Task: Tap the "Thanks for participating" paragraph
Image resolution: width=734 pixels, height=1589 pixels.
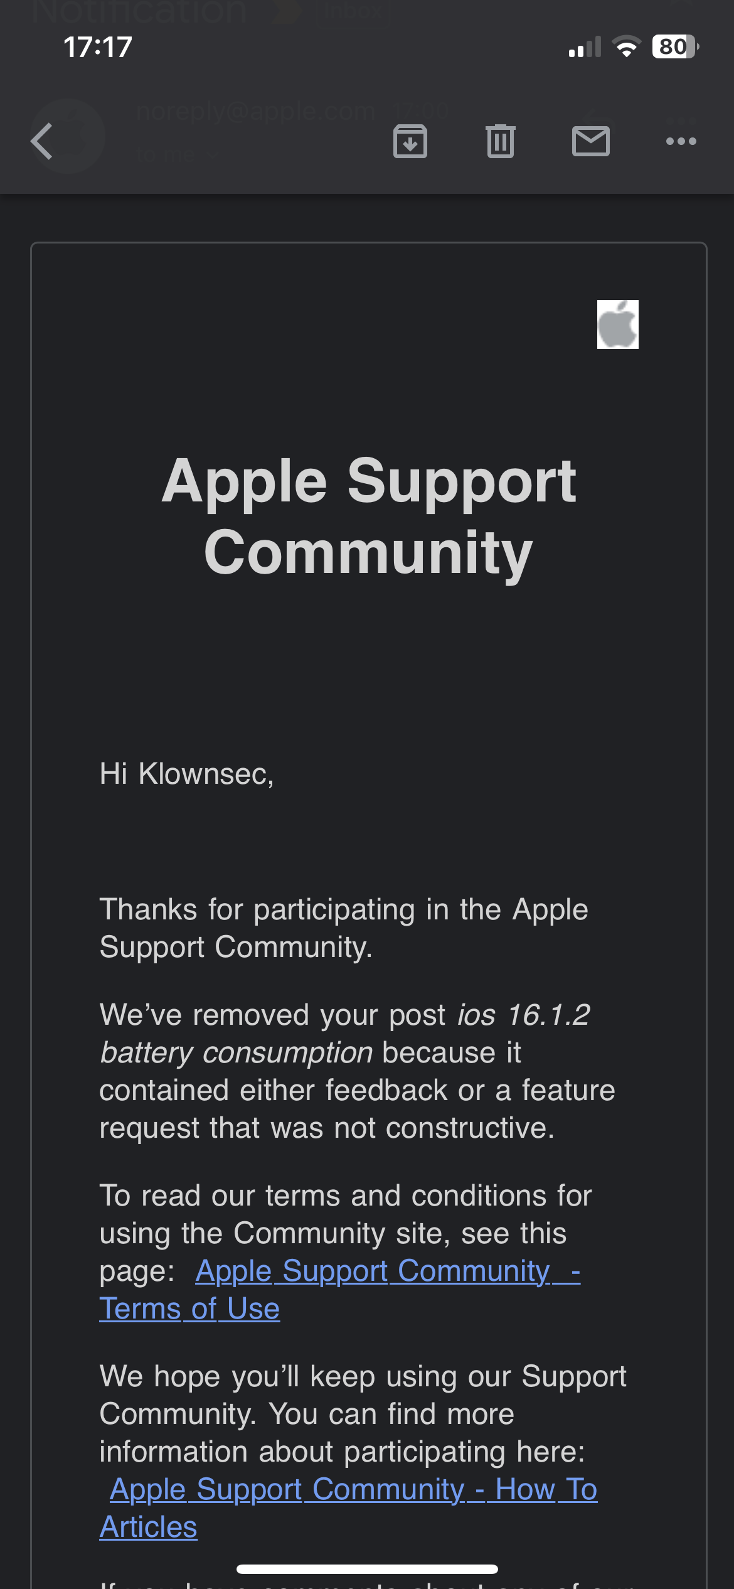Action: point(344,928)
